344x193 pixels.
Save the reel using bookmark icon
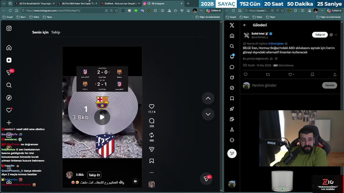[152, 161]
